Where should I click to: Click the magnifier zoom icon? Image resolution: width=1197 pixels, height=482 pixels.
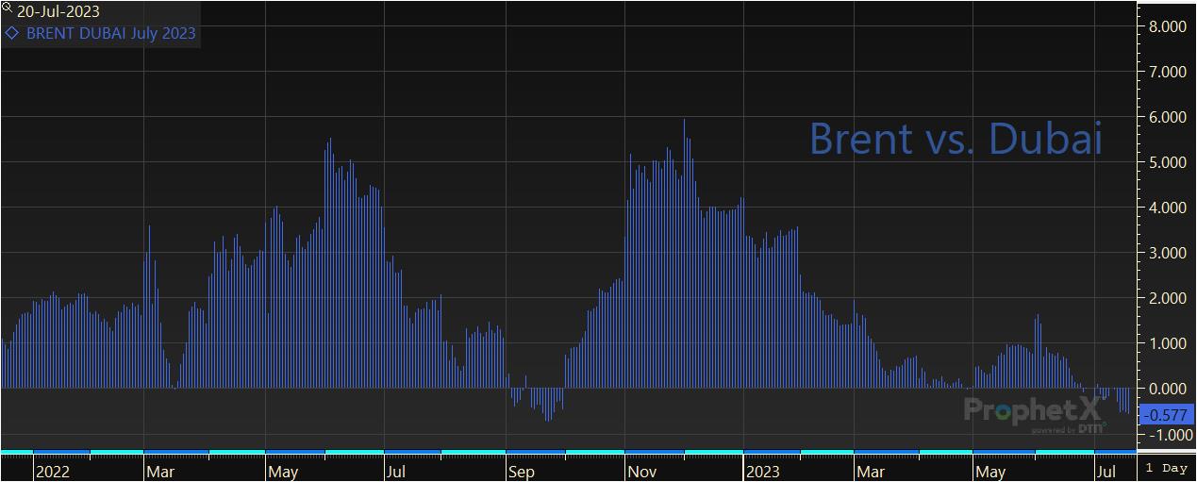point(8,9)
